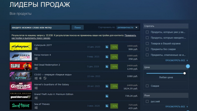Viewport: 197px width, 111px height.
Task: Click the review icon for Marvel's Guardians of the Galaxy
Action: point(107,86)
